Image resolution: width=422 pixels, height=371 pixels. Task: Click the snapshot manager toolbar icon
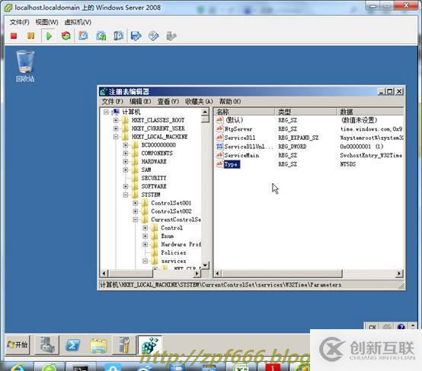pos(118,36)
